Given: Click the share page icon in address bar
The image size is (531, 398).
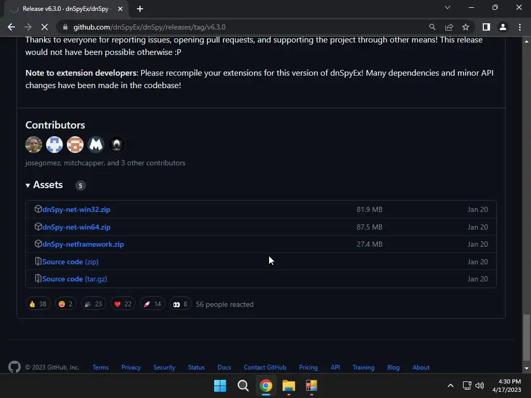Looking at the screenshot, I should (449, 27).
